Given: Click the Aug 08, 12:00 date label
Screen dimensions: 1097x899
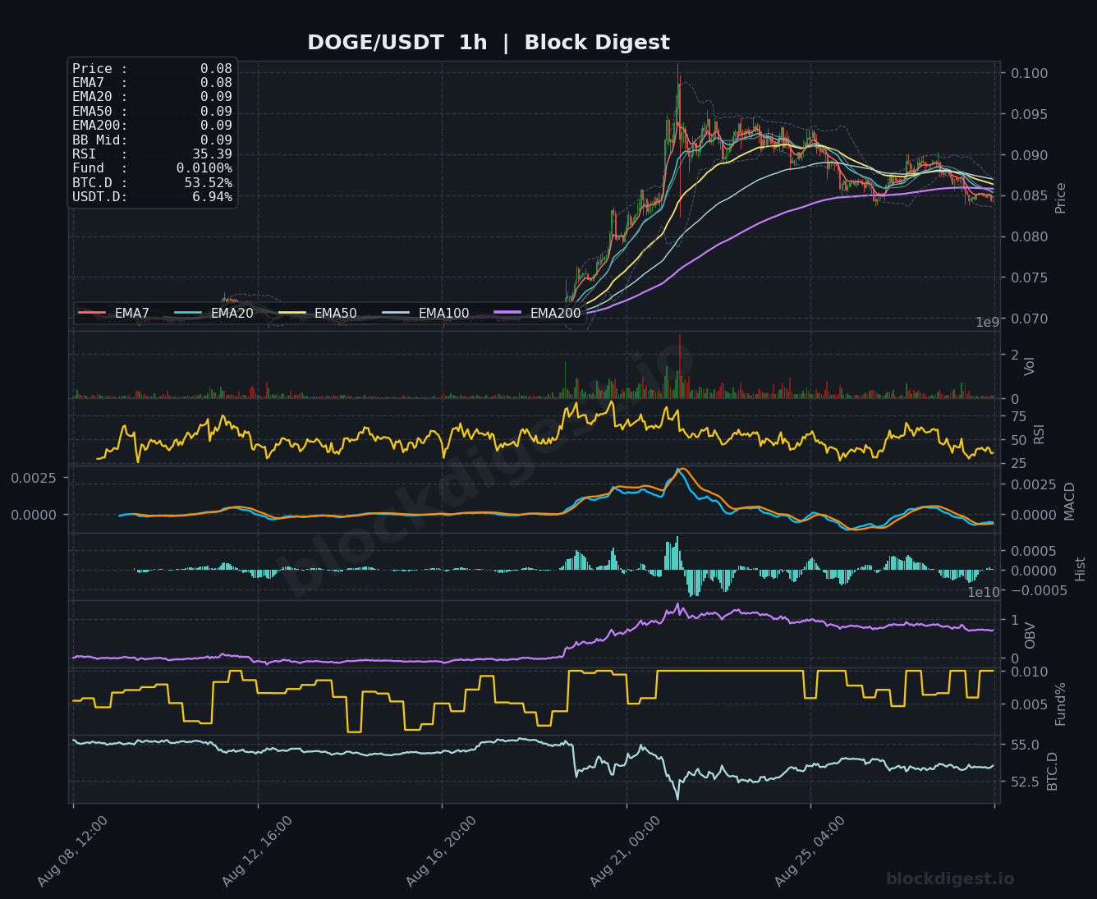Looking at the screenshot, I should coord(73,851).
